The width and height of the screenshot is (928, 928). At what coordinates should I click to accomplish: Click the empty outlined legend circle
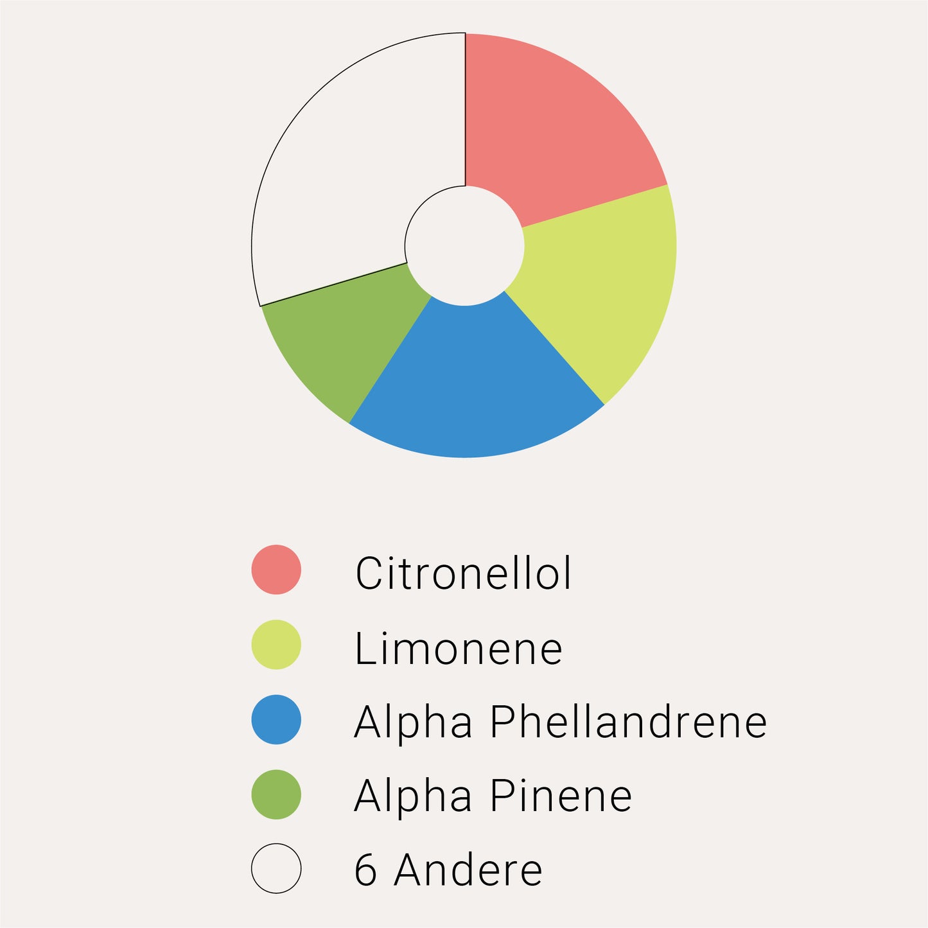pyautogui.click(x=276, y=868)
